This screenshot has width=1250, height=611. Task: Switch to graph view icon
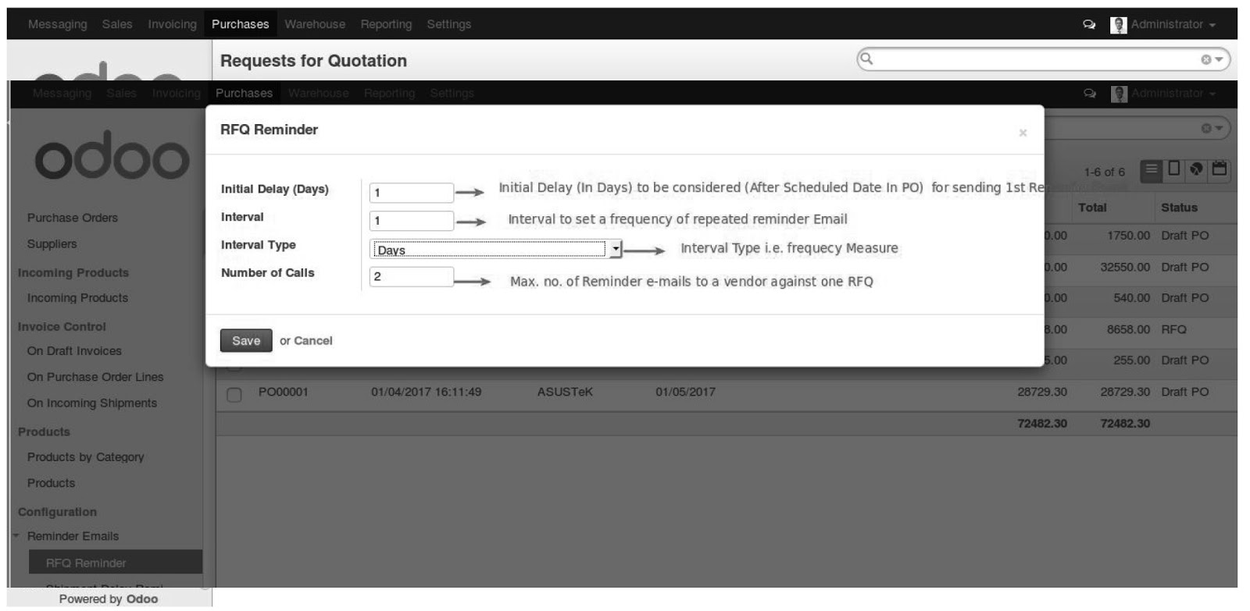click(x=1196, y=169)
